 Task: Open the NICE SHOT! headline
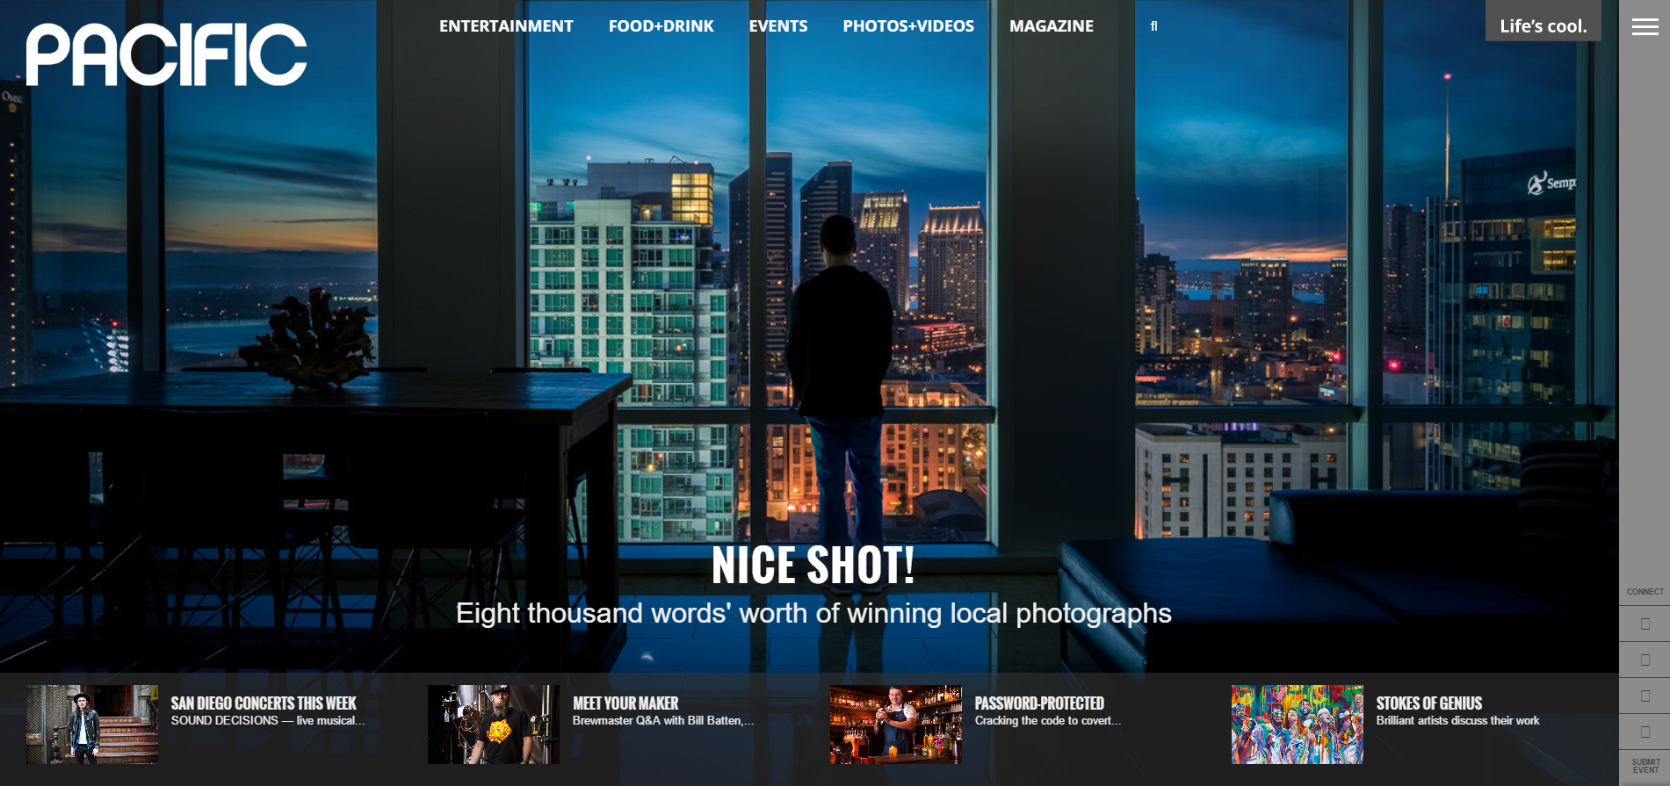coord(813,565)
